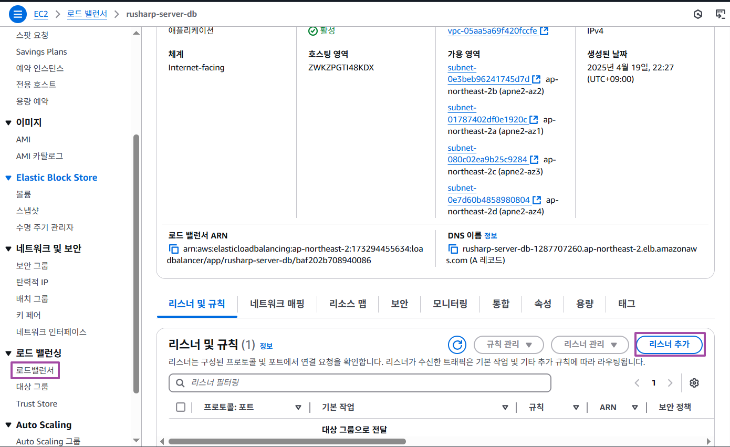Open 로드밸런서 in the sidebar
The width and height of the screenshot is (730, 447).
(35, 370)
